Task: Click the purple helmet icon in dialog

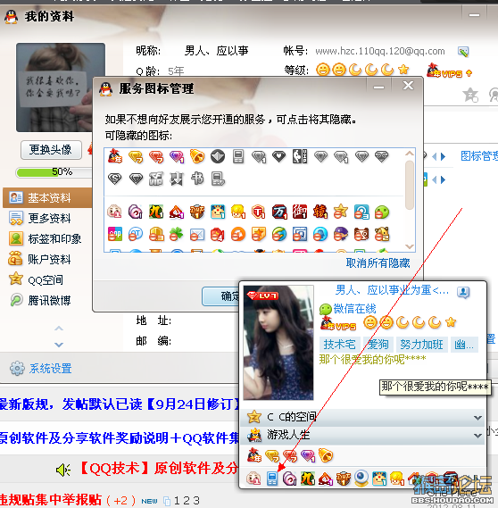Action: click(x=341, y=234)
